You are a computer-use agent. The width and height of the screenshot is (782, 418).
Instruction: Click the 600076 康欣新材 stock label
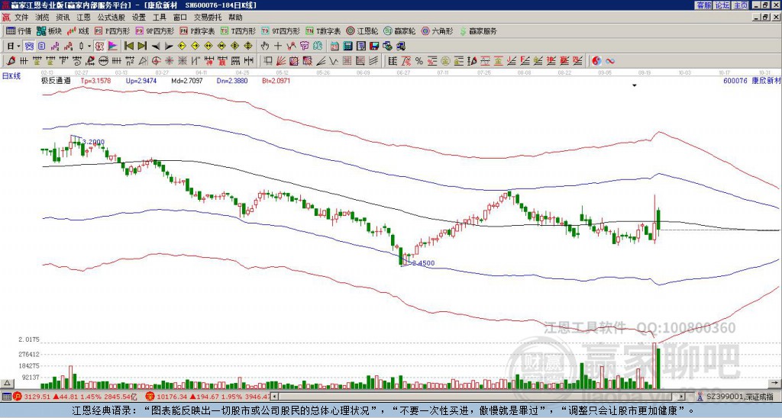[x=751, y=80]
